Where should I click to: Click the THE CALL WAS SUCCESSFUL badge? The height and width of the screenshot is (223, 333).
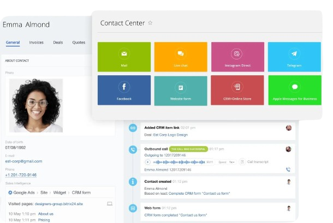[x=188, y=149]
